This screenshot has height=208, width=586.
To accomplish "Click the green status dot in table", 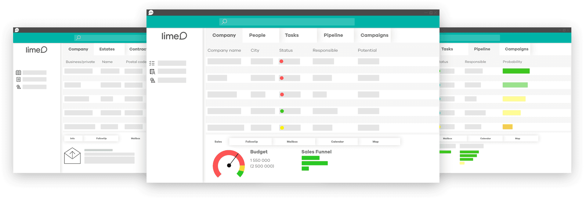I will pos(282,111).
